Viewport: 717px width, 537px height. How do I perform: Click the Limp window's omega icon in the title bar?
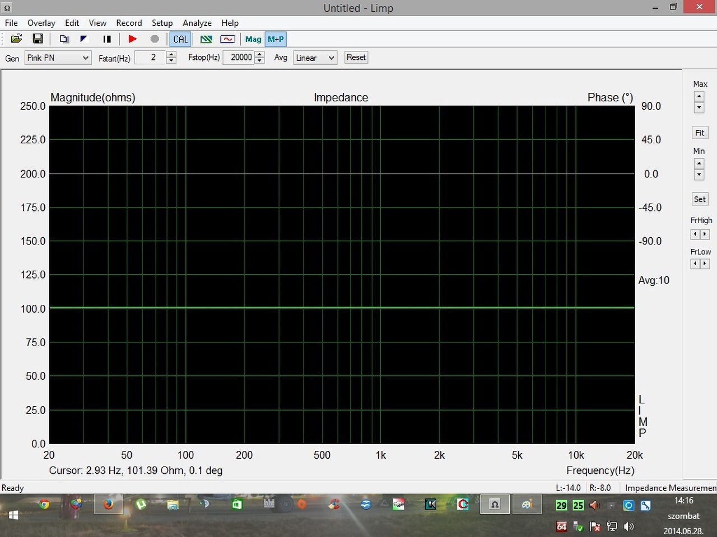7,8
